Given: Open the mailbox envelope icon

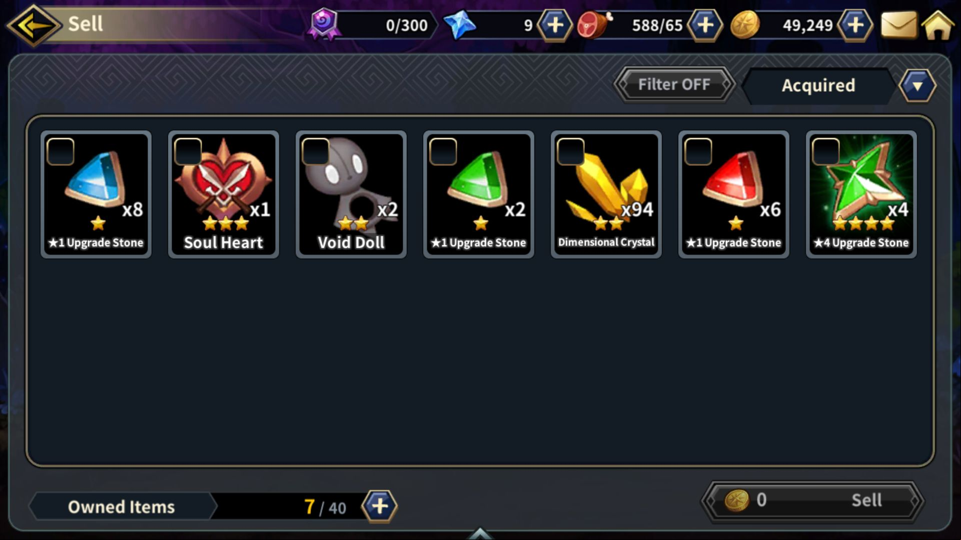Looking at the screenshot, I should (899, 25).
